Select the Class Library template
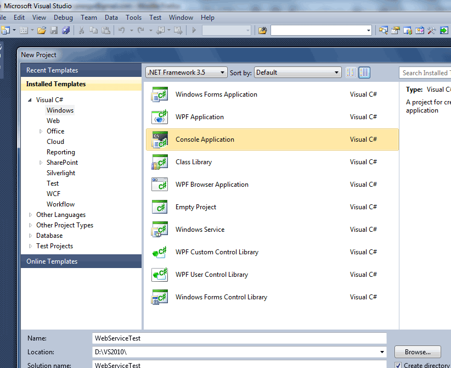Image resolution: width=451 pixels, height=368 pixels. tap(272, 162)
